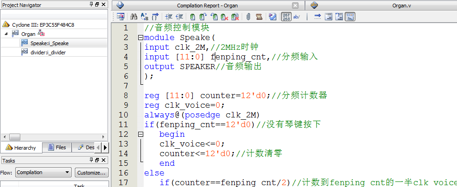Click the 'else' keyword on line 16
The height and width of the screenshot is (187, 457).
click(x=154, y=173)
